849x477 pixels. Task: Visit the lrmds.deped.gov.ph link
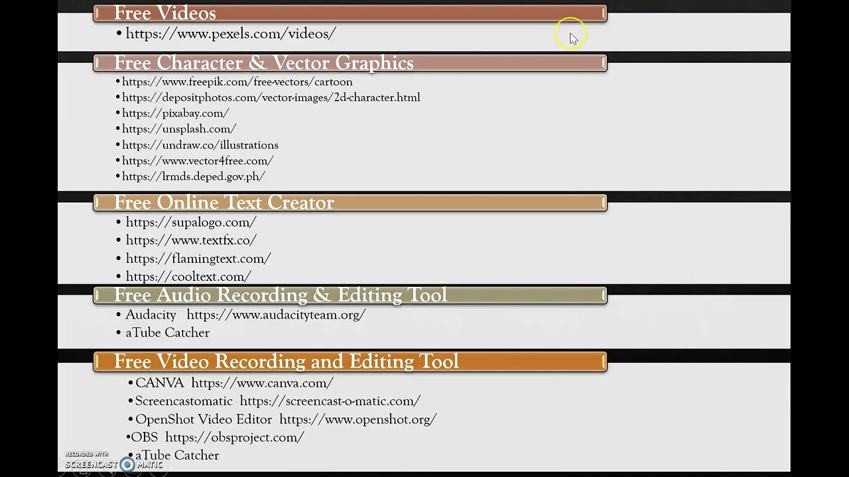[194, 177]
